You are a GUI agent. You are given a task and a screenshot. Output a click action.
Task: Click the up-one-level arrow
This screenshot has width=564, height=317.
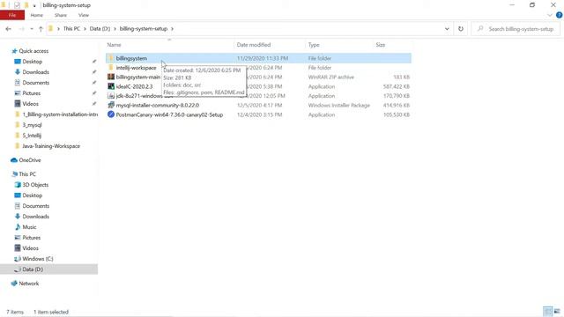[x=41, y=29]
